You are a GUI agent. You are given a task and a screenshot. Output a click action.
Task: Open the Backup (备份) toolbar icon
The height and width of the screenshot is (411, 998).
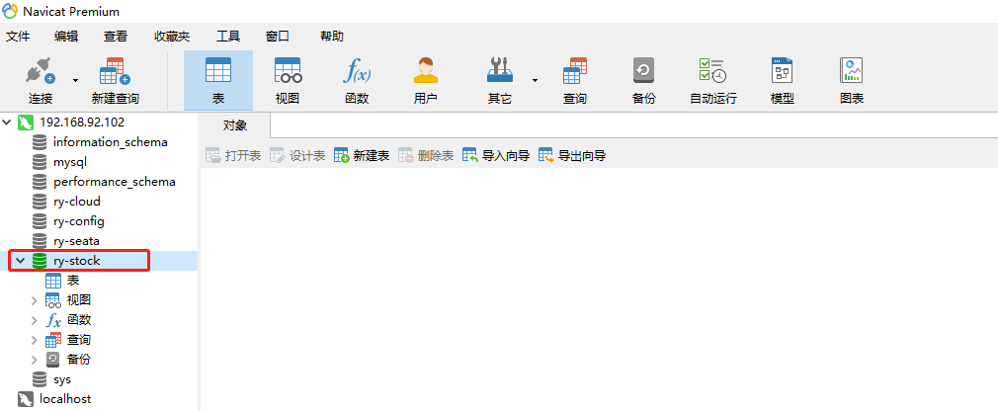pyautogui.click(x=643, y=71)
